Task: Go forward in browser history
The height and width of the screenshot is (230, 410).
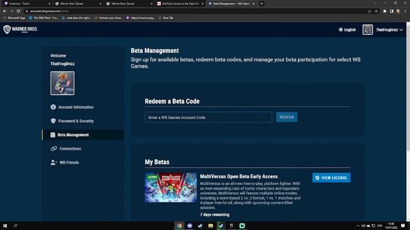Action: pos(12,11)
